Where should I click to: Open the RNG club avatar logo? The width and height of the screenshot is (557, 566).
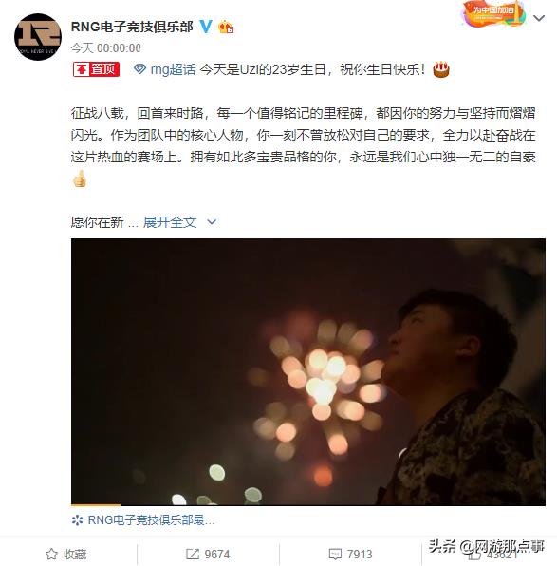coord(38,37)
